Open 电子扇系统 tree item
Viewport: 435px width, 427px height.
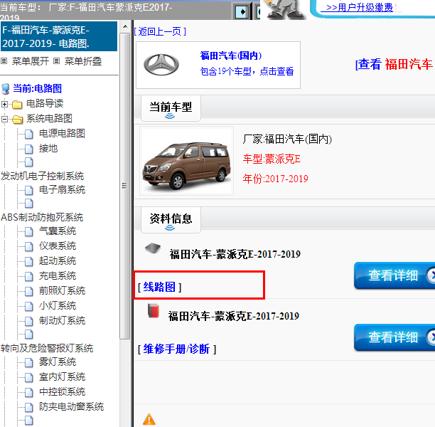coord(62,189)
